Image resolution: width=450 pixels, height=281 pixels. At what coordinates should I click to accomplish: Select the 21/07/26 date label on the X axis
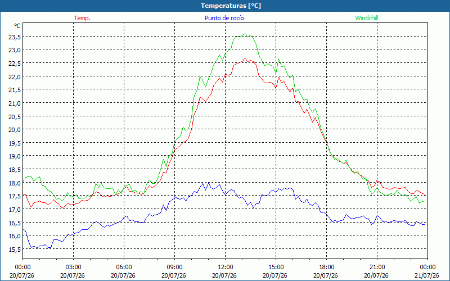pyautogui.click(x=427, y=275)
